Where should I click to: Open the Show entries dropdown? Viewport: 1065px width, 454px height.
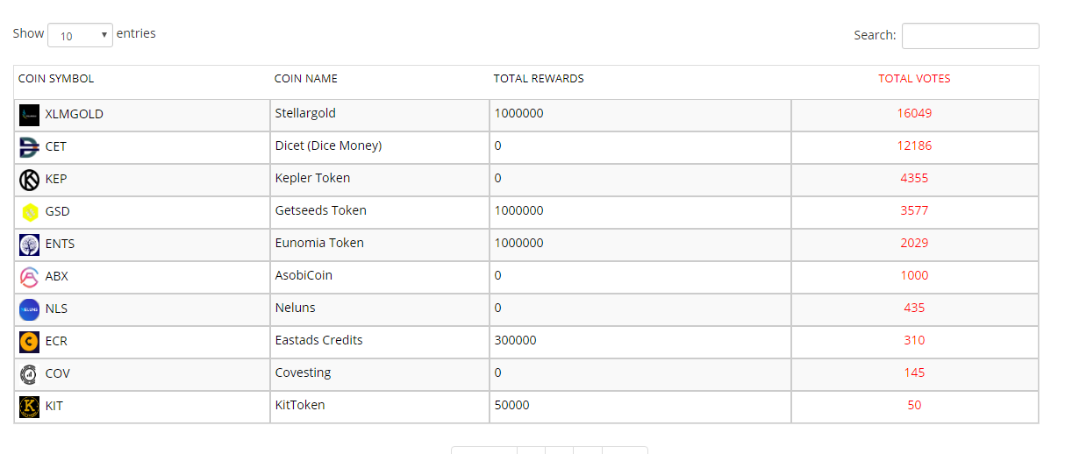click(80, 35)
